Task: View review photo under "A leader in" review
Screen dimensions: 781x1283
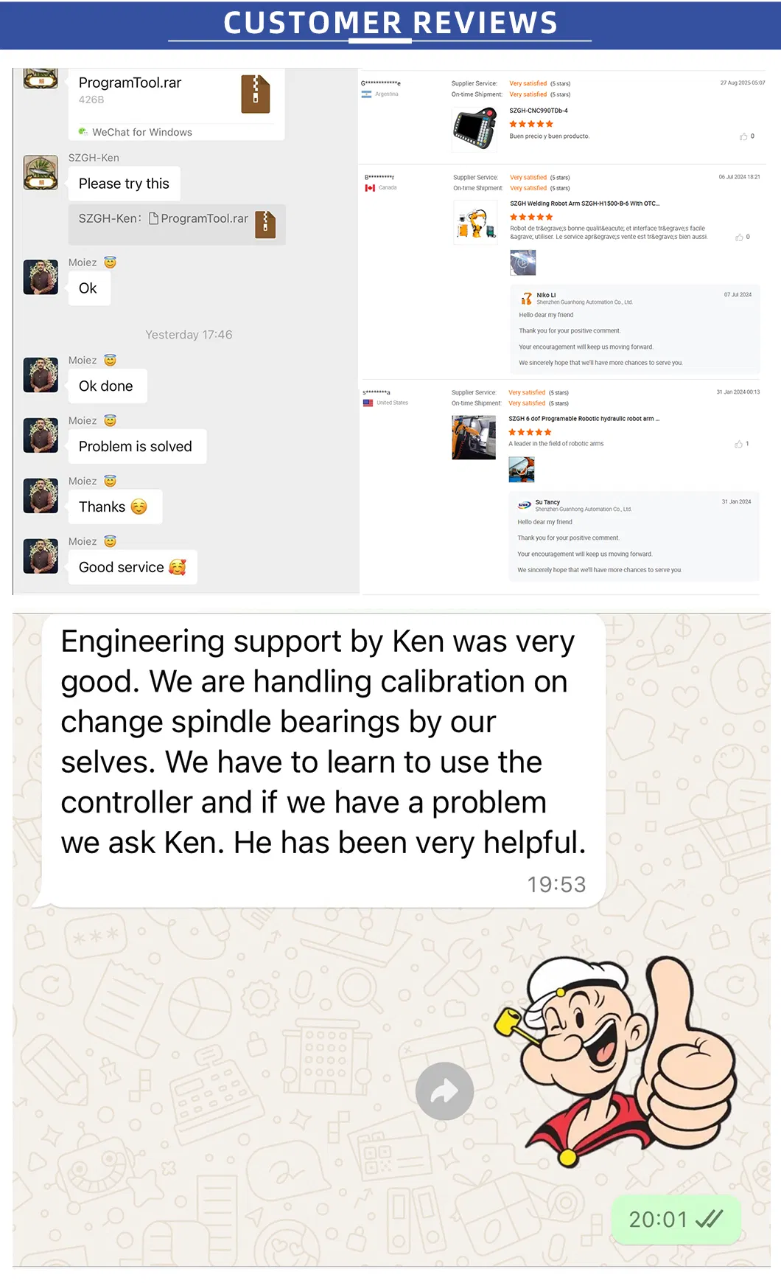Action: (x=522, y=470)
